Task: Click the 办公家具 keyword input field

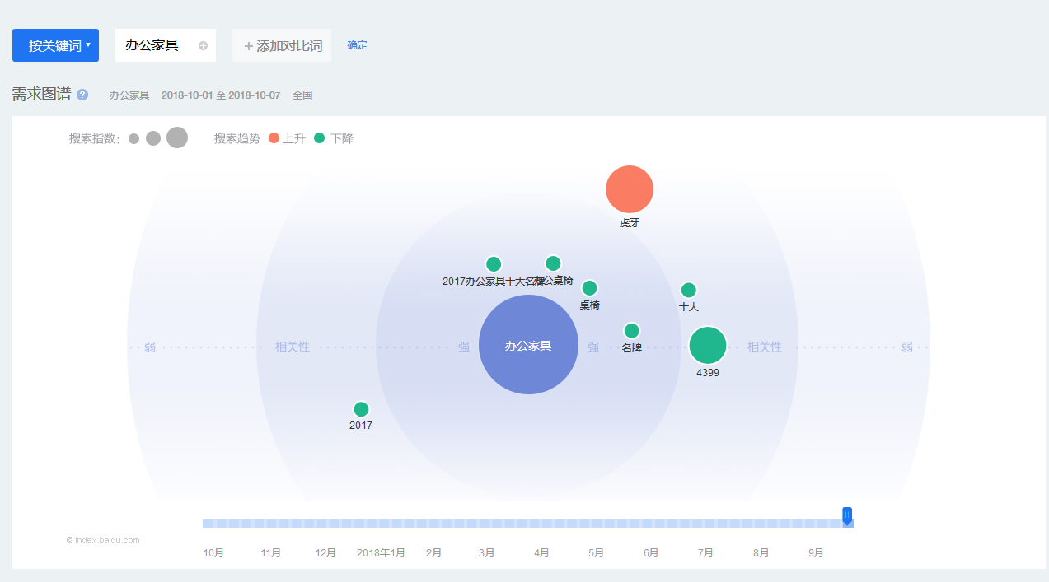Action: [152, 45]
